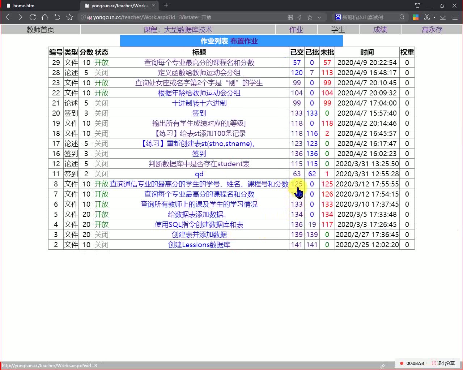Click the search box with 新冠抗体 text
The width and height of the screenshot is (463, 370).
coord(362,17)
